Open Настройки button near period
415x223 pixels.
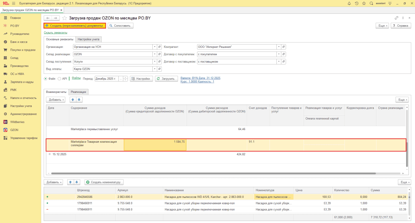click(x=141, y=79)
